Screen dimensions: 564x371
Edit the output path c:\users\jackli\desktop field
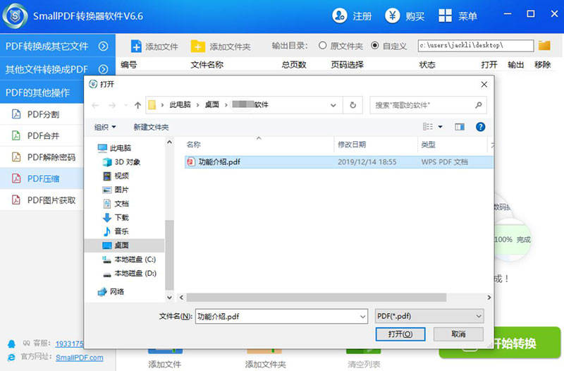click(475, 45)
